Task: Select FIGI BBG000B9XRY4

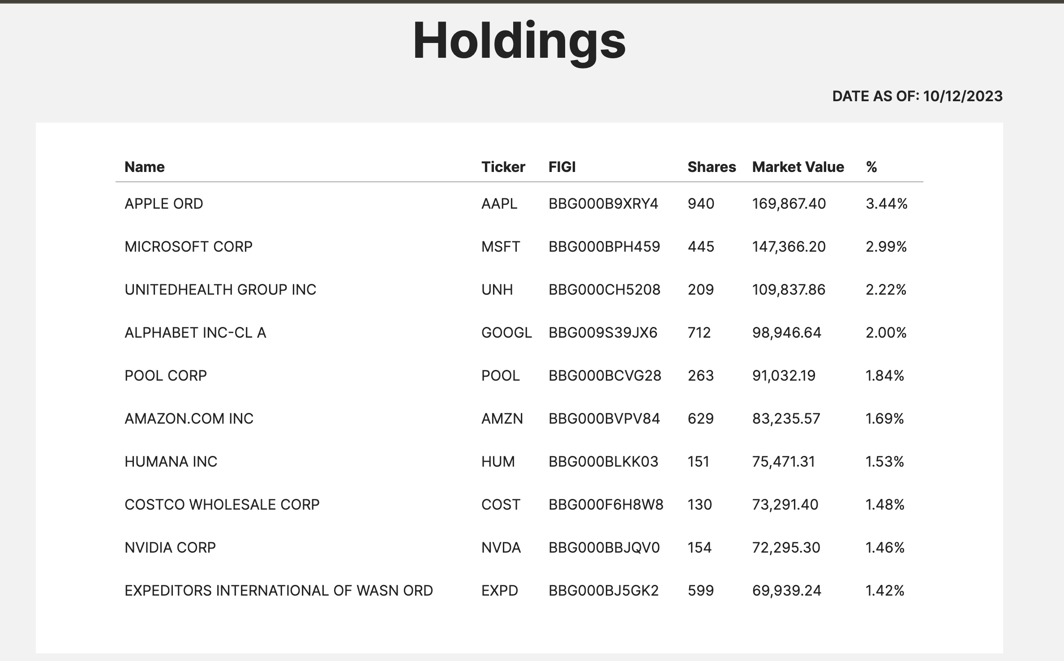Action: tap(603, 204)
